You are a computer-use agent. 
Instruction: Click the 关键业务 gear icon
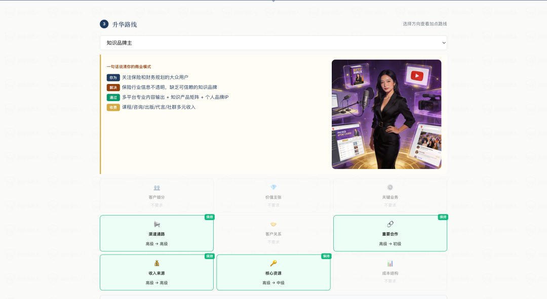click(x=390, y=188)
